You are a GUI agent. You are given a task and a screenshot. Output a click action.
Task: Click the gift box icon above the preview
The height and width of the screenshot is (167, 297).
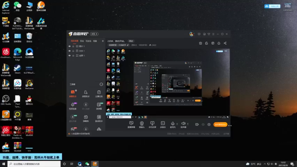click(200, 43)
